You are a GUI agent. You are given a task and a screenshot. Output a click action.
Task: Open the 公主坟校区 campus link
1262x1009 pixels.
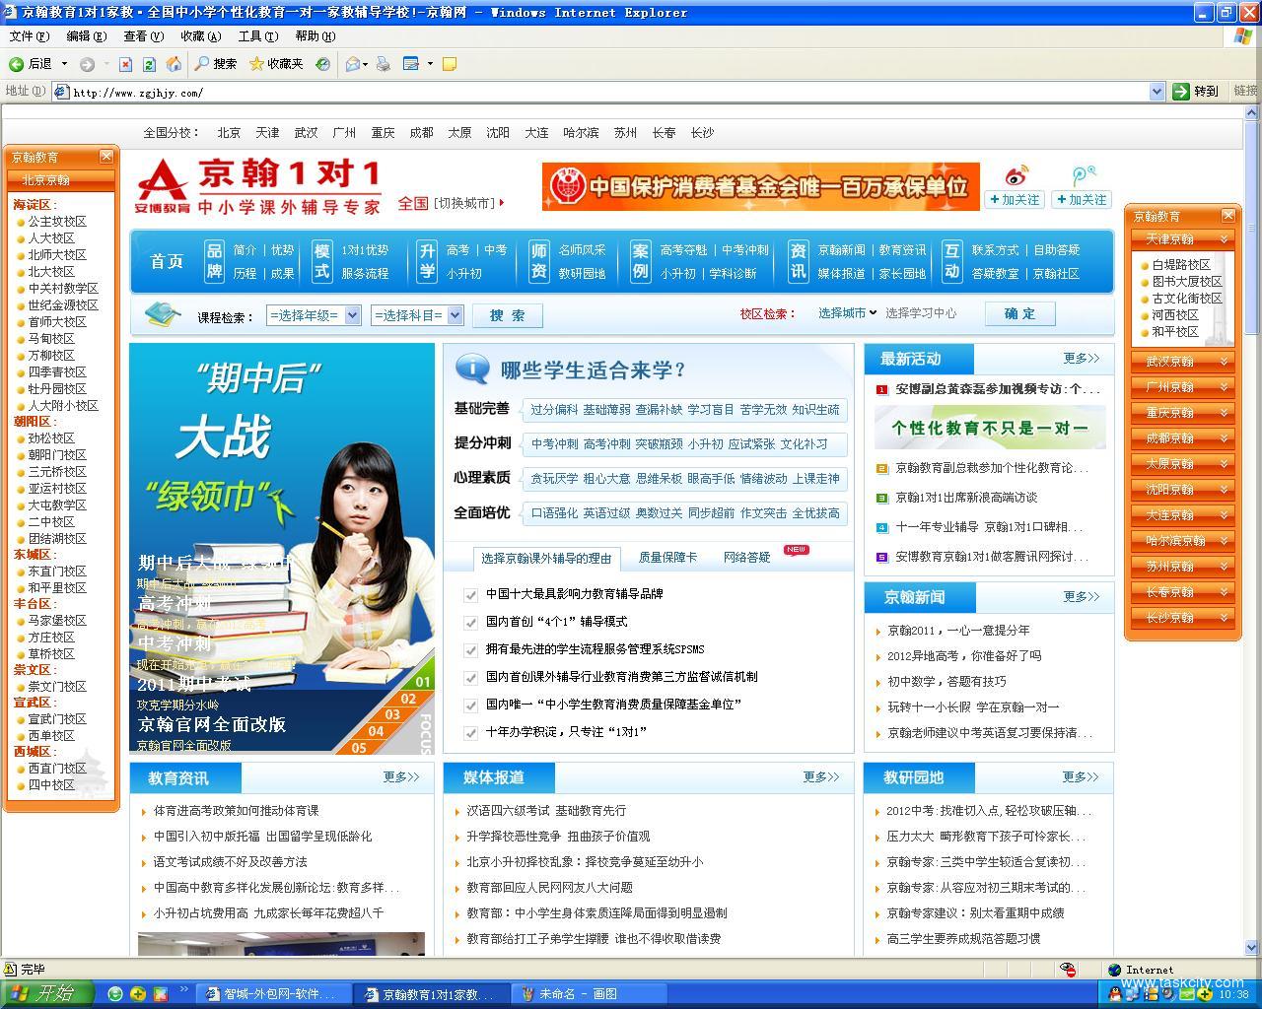click(57, 222)
